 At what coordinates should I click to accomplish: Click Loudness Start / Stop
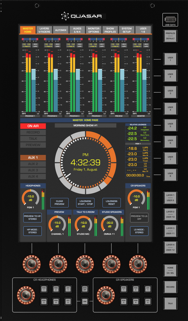(85, 203)
